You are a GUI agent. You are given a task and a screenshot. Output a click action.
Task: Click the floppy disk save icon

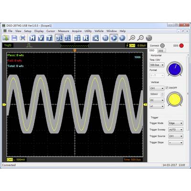14,38
